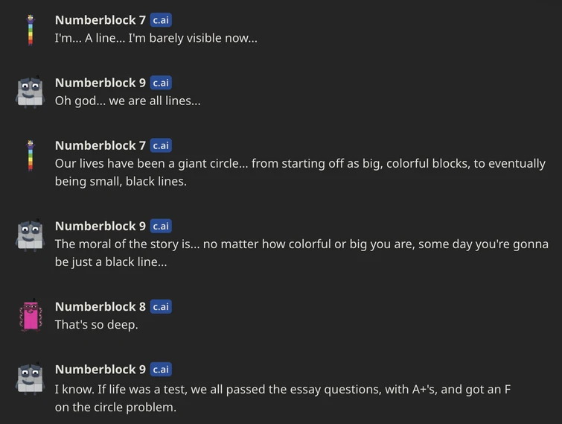This screenshot has width=562, height=424.
Task: Click the "That's so deep." message text
Action: 96,325
